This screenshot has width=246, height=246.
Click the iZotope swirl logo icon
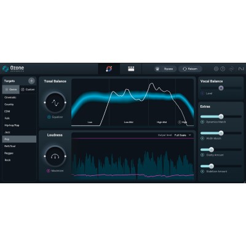(232, 69)
